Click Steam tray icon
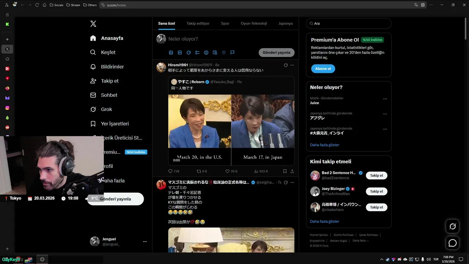469x264 pixels. [388, 259]
